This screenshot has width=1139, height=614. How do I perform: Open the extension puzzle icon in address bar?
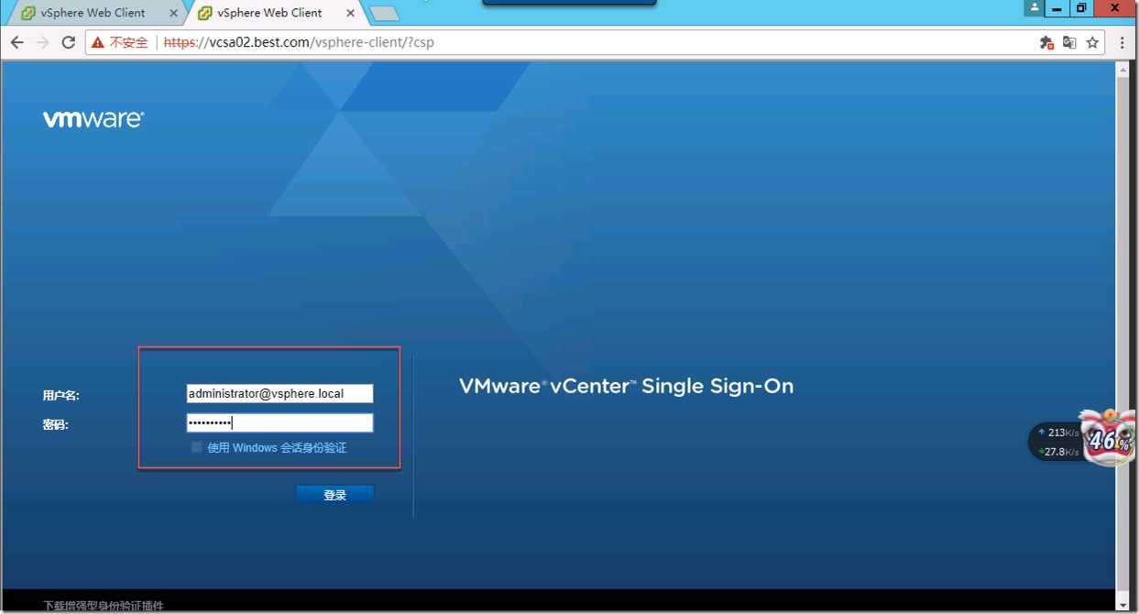(x=1046, y=42)
